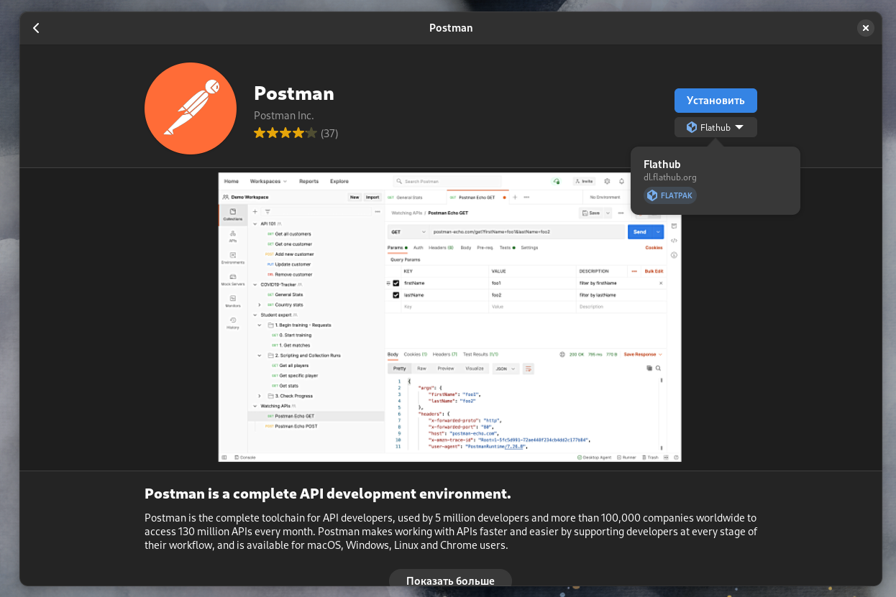This screenshot has width=896, height=597.
Task: Click the orange Postman app logo
Action: pos(191,108)
